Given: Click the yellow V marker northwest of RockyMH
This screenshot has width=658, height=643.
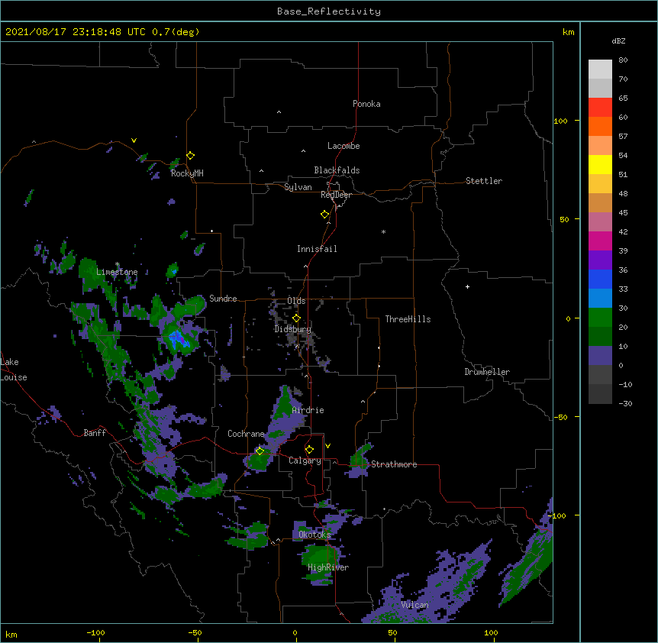Looking at the screenshot, I should (134, 141).
